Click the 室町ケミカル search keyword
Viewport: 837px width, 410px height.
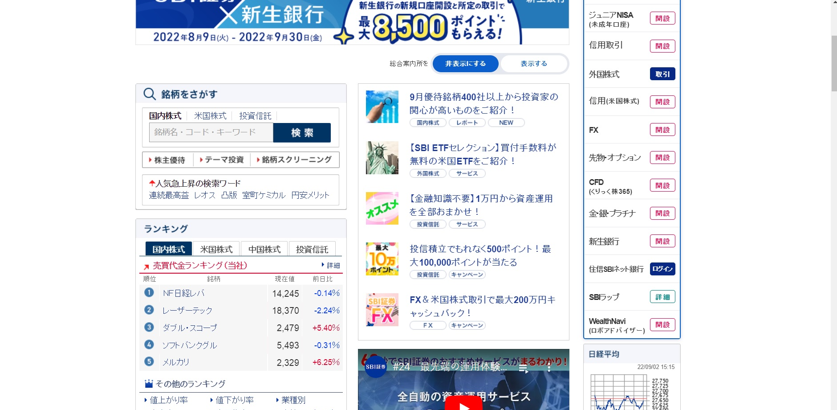264,195
